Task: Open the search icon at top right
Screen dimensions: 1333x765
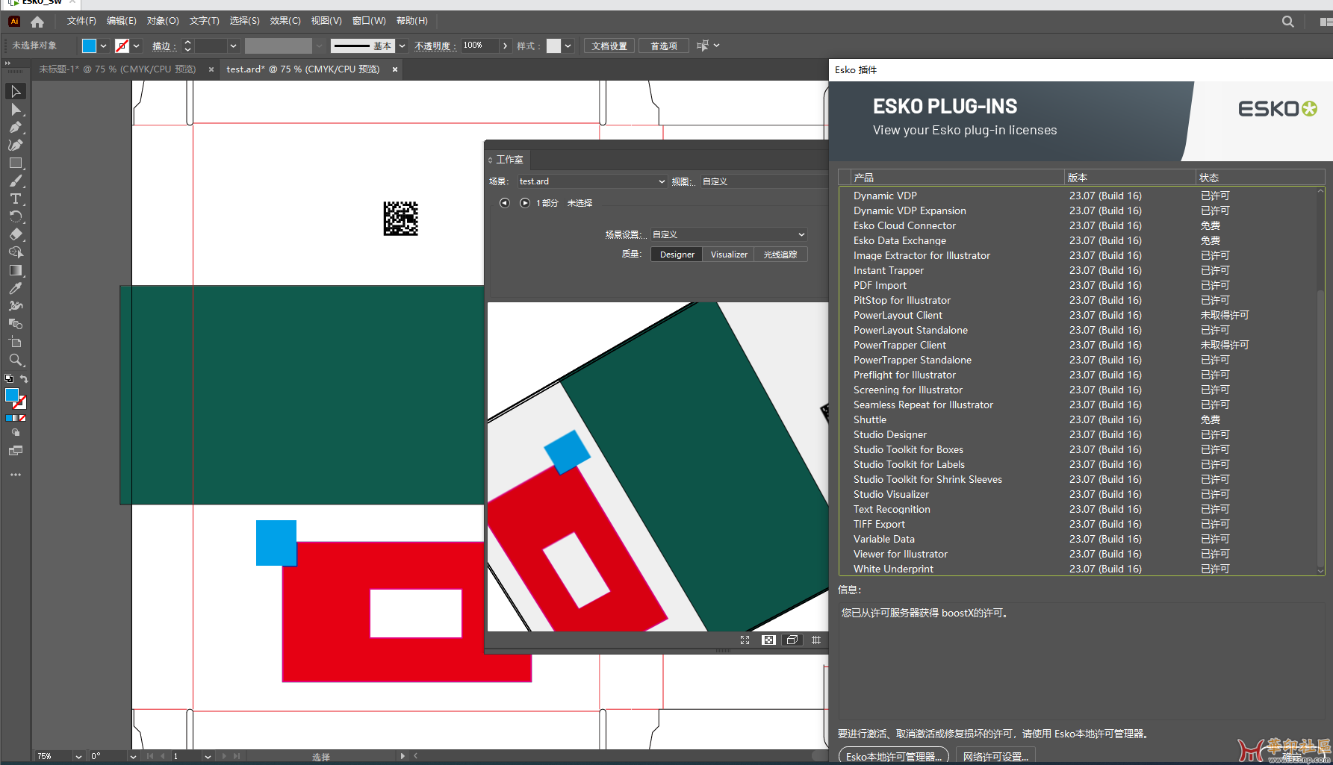Action: 1288,22
